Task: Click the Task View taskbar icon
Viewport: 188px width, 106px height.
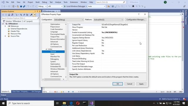Action: [x=57, y=103]
